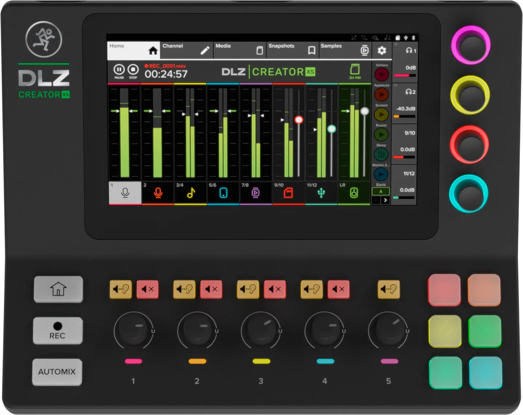Select the SD card channel 9/10

click(x=288, y=193)
